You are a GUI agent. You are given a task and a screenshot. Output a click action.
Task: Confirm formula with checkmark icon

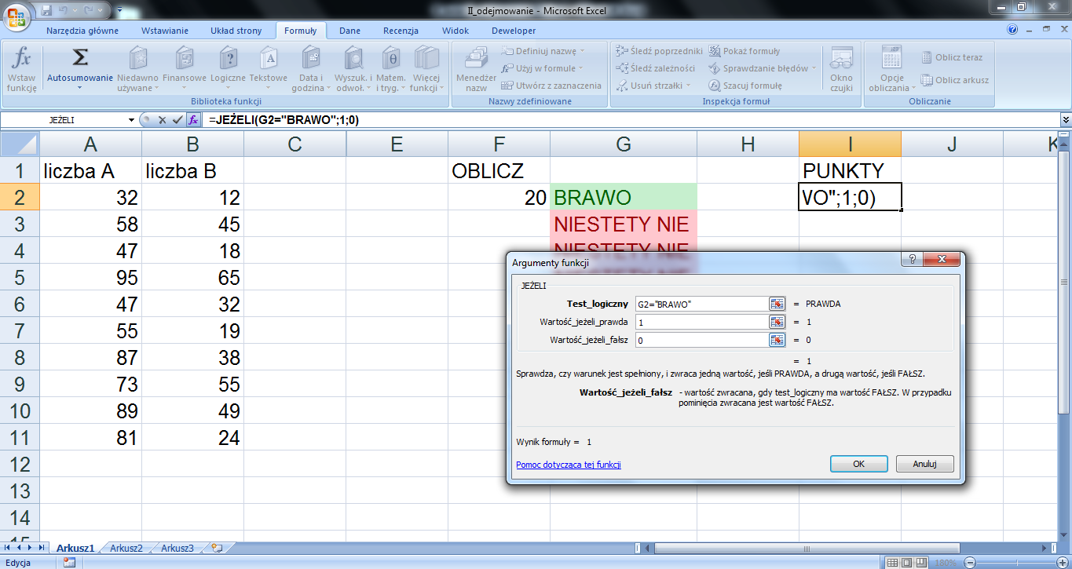(177, 120)
